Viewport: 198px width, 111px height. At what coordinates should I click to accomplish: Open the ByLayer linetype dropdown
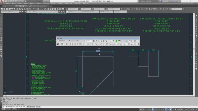pyautogui.click(x=91, y=12)
